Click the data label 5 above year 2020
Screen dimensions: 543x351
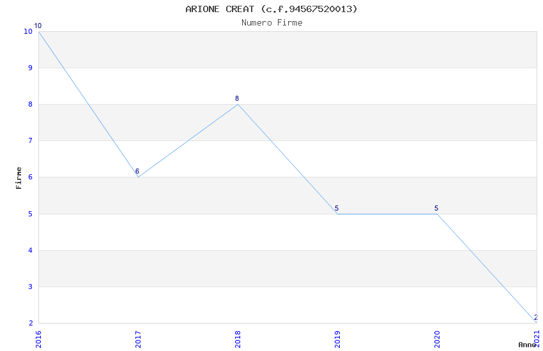point(436,208)
